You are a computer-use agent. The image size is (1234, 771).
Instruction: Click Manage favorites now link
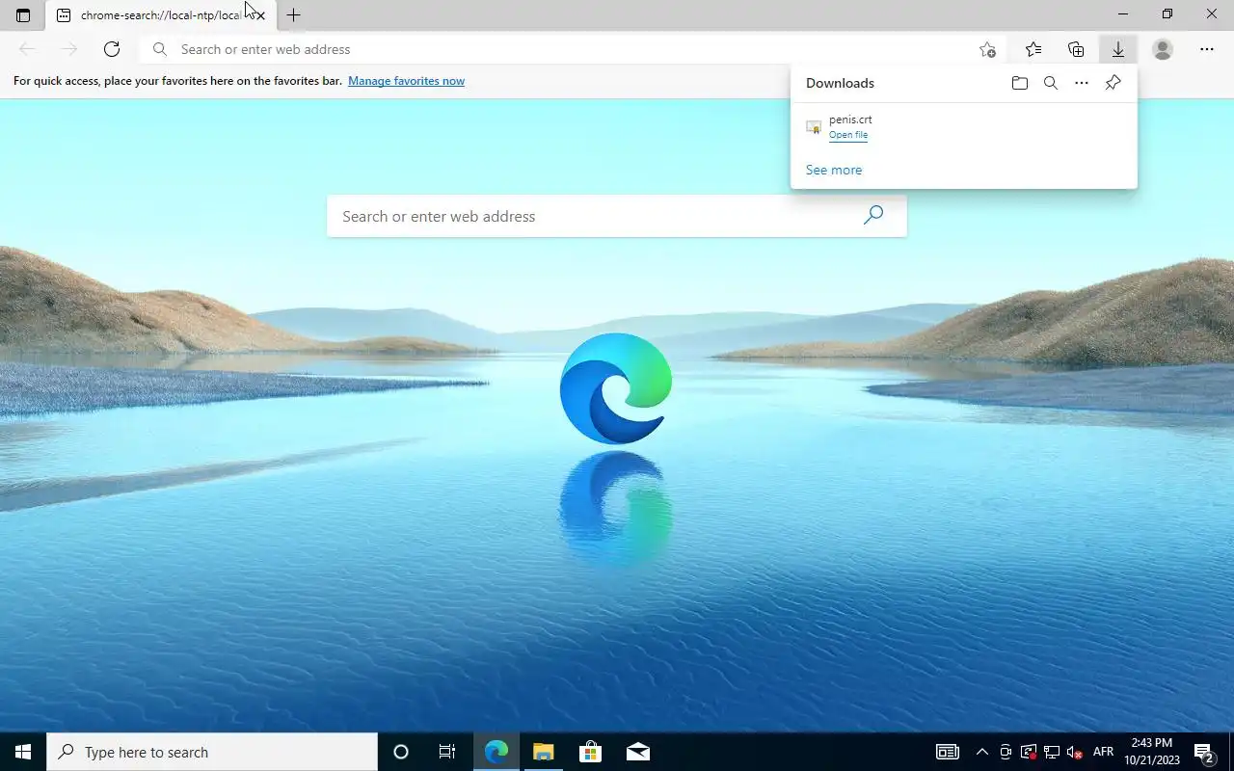click(406, 81)
